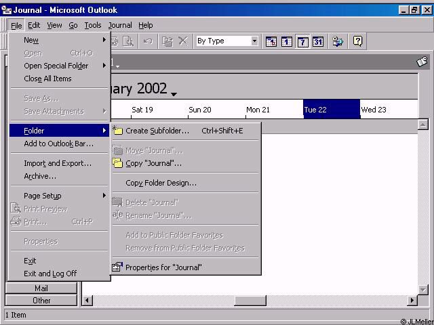Open the View menu
Viewport: 434px width, 325px height.
54,26
